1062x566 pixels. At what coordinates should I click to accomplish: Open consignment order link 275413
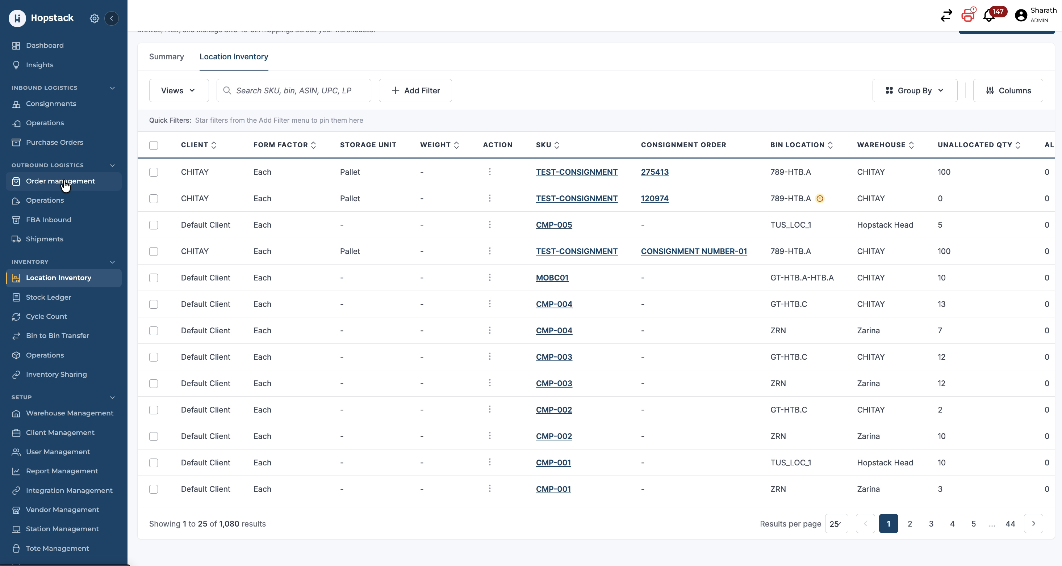click(654, 172)
